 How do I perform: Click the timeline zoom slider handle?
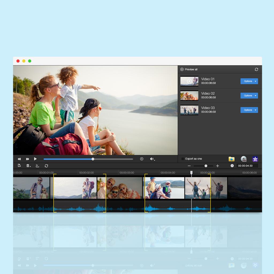point(206,166)
